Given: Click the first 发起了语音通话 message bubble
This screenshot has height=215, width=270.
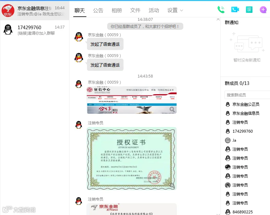Looking at the screenshot, I should pos(105,44).
